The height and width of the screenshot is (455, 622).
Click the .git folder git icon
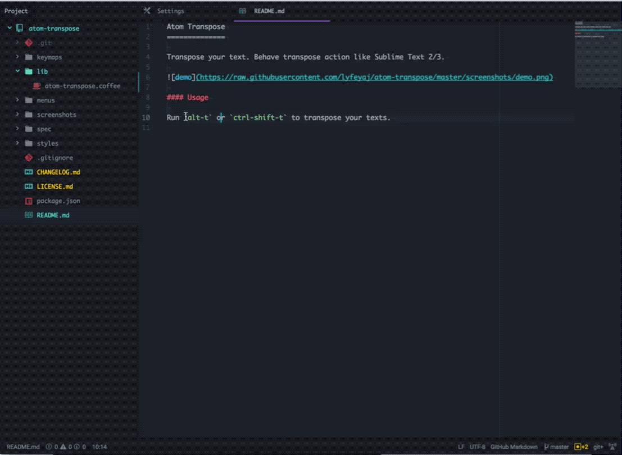[x=29, y=43]
